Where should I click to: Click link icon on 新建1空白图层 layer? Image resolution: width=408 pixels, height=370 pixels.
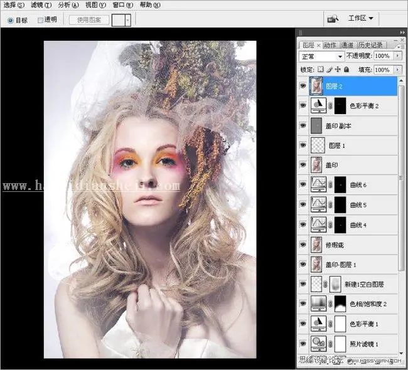click(325, 284)
